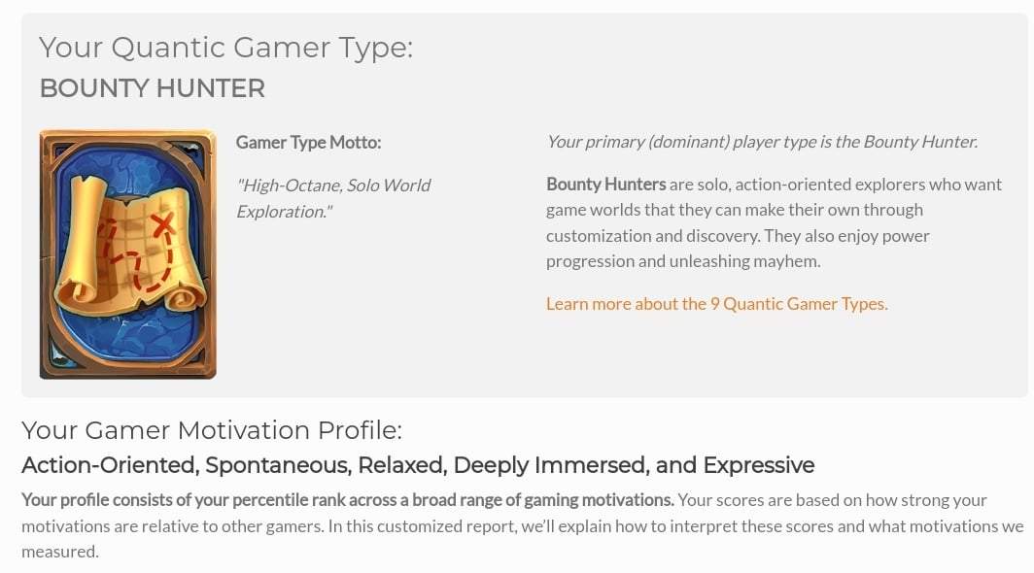Click the italic primary player type sentence
Screen dimensions: 1034x573
click(762, 142)
